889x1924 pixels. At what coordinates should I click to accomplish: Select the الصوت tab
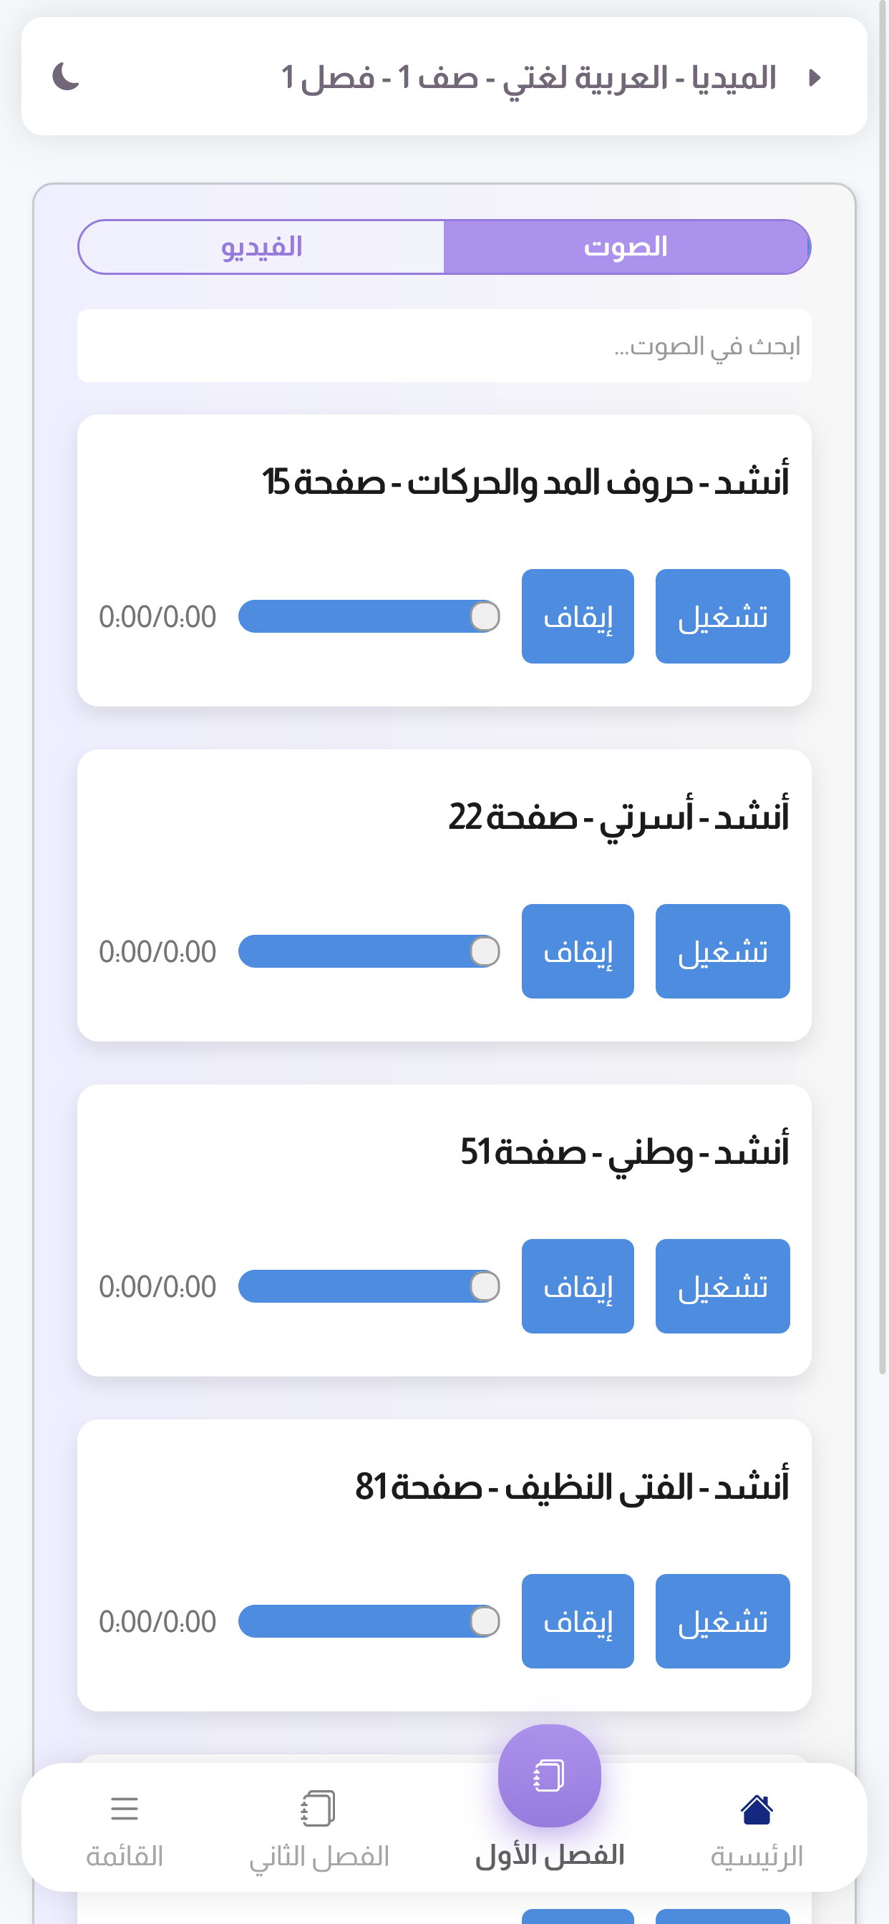[x=627, y=246]
